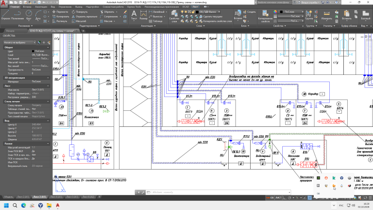Toggle ЛИСТ paper space status button
Image resolution: width=373 pixels, height=210 pixels.
[278, 198]
